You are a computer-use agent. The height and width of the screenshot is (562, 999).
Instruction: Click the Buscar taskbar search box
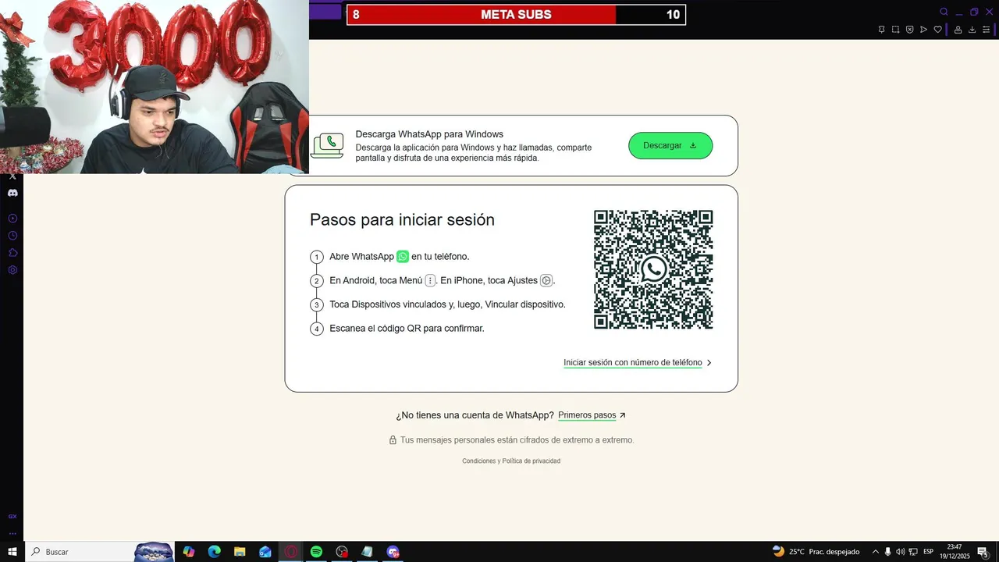coord(100,552)
